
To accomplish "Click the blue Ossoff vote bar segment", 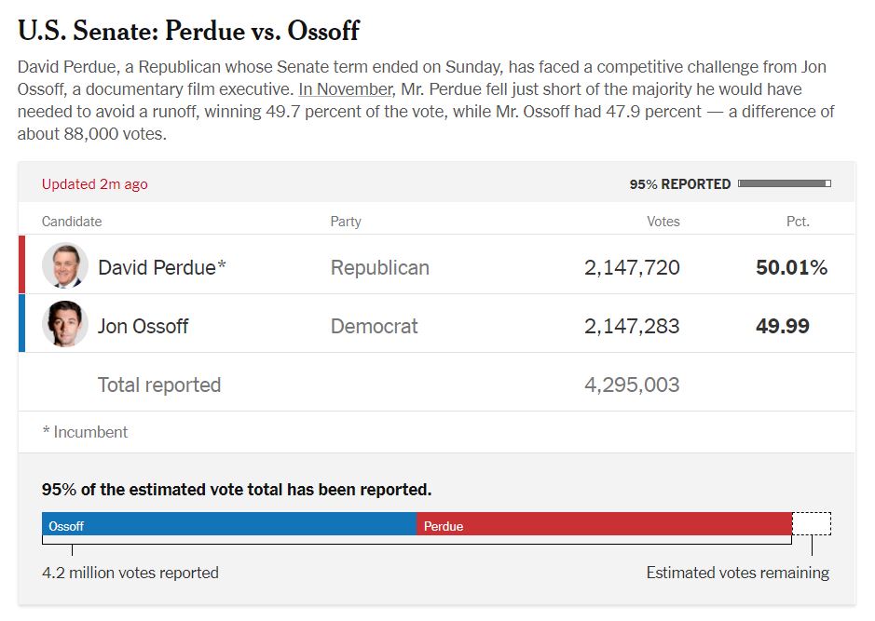I will click(229, 525).
